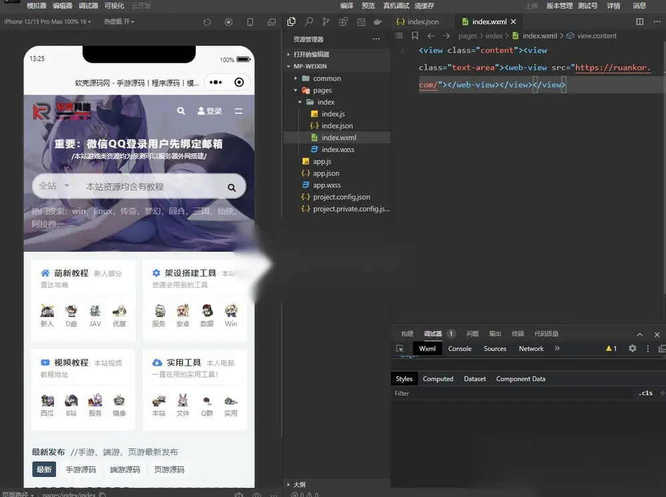This screenshot has height=497, width=666.
Task: Click the mini program capsule dots button
Action: pyautogui.click(x=216, y=83)
